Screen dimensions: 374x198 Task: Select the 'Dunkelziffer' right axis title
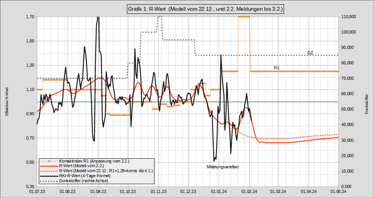pos(367,104)
